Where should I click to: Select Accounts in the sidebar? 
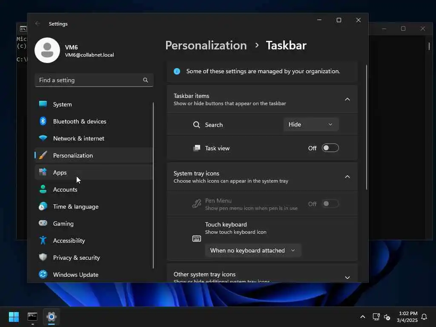[94, 189]
